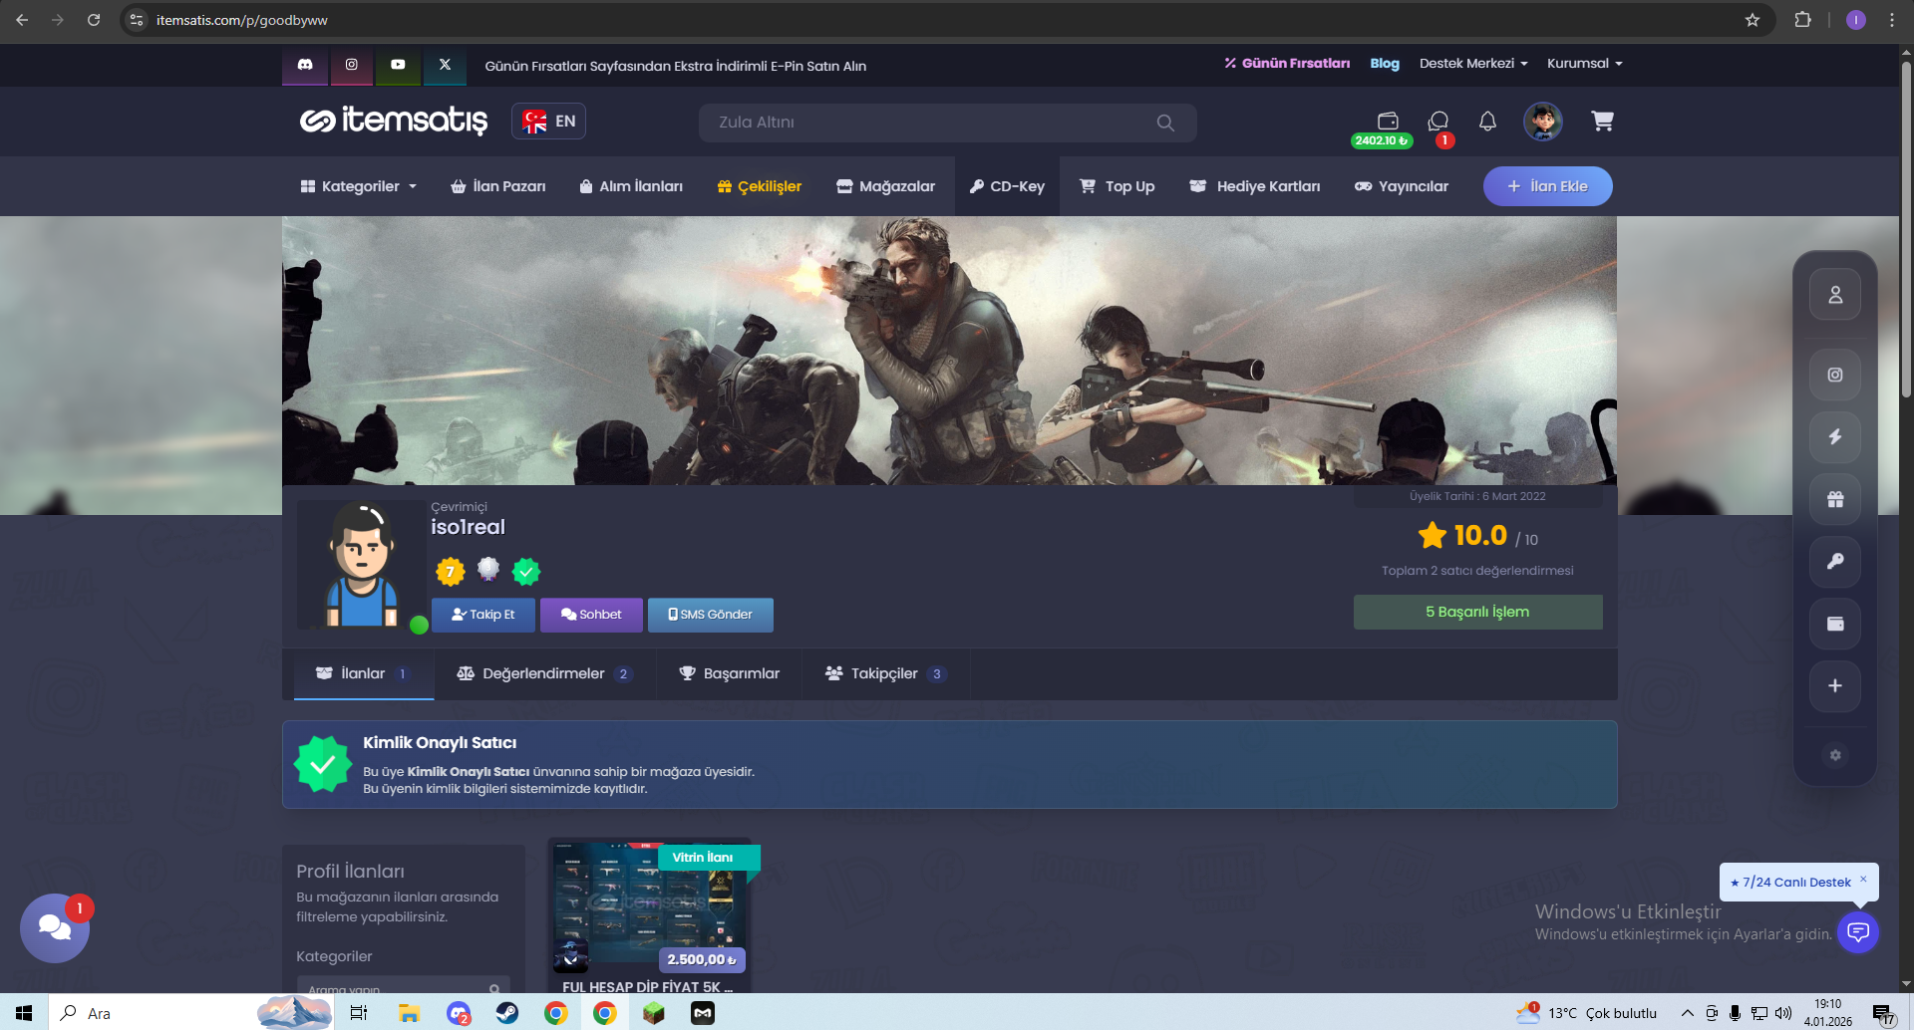The width and height of the screenshot is (1914, 1030).
Task: Open File Explorer from the taskbar
Action: (x=410, y=1013)
